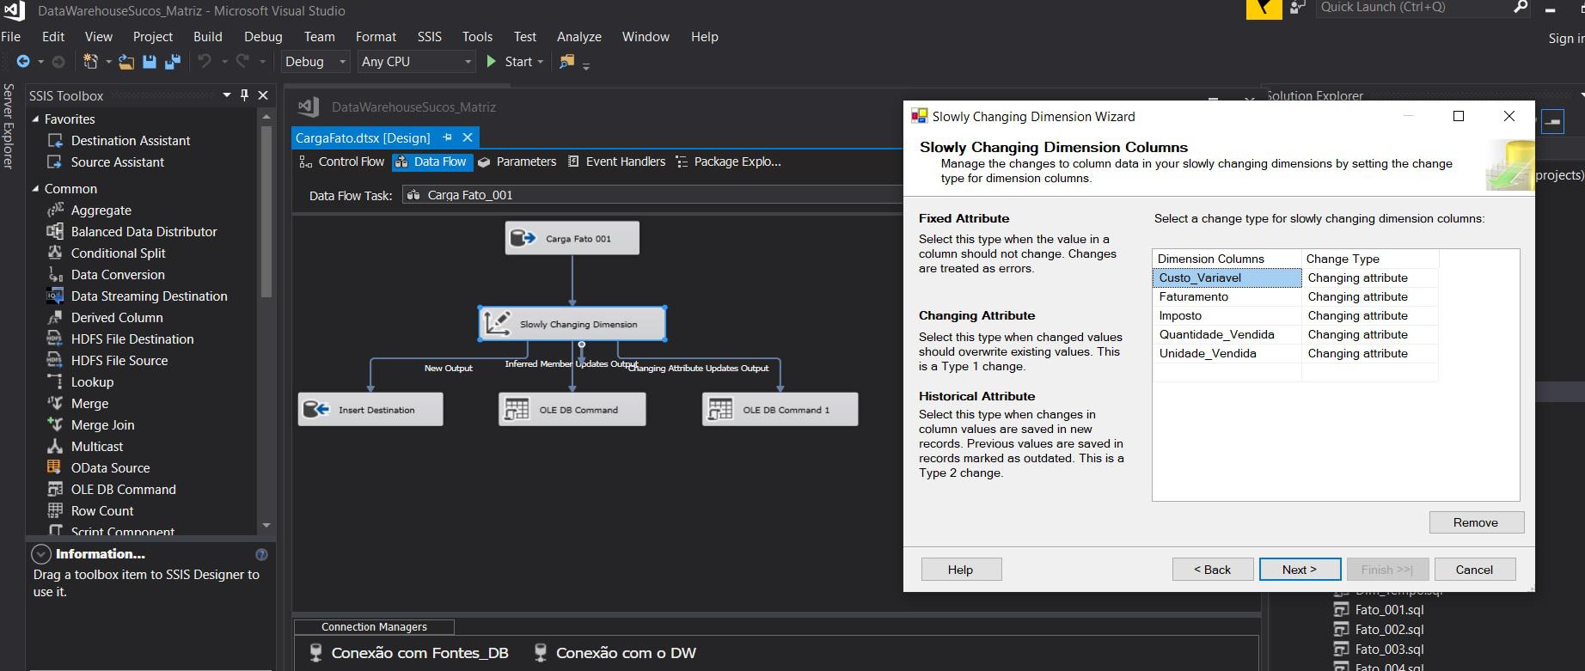
Task: Open the SSIS menu
Action: 429,36
